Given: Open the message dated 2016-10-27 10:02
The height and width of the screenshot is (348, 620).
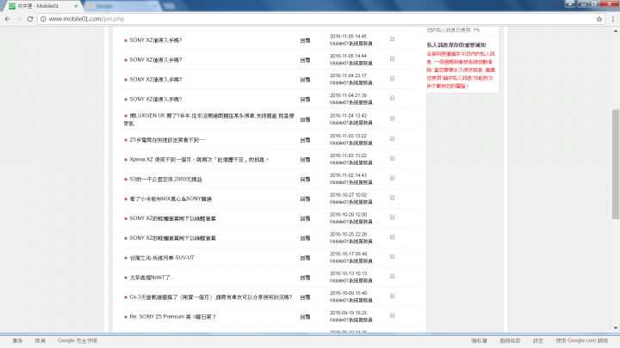Looking at the screenshot, I should [x=170, y=198].
